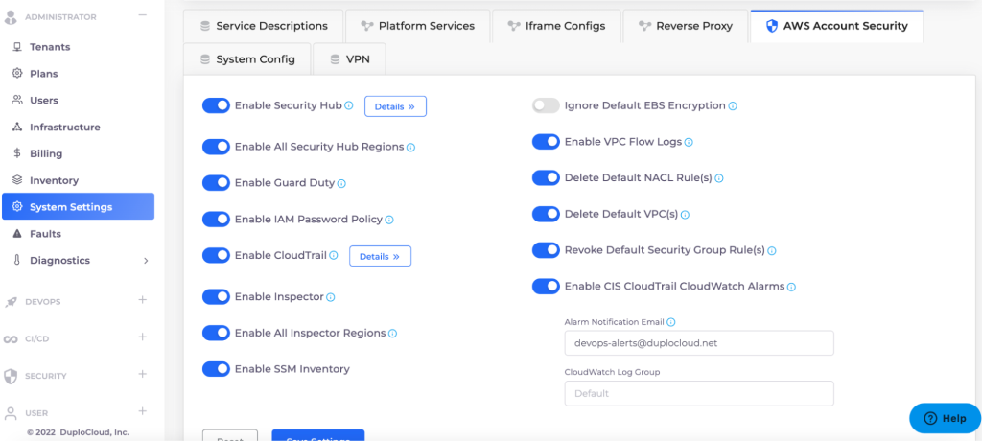Click the CloudWatch Log Group input field
Image resolution: width=982 pixels, height=441 pixels.
click(698, 393)
